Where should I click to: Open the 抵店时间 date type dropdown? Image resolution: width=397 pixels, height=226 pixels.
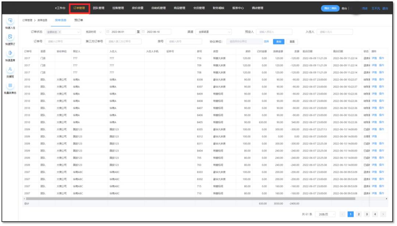pos(93,32)
